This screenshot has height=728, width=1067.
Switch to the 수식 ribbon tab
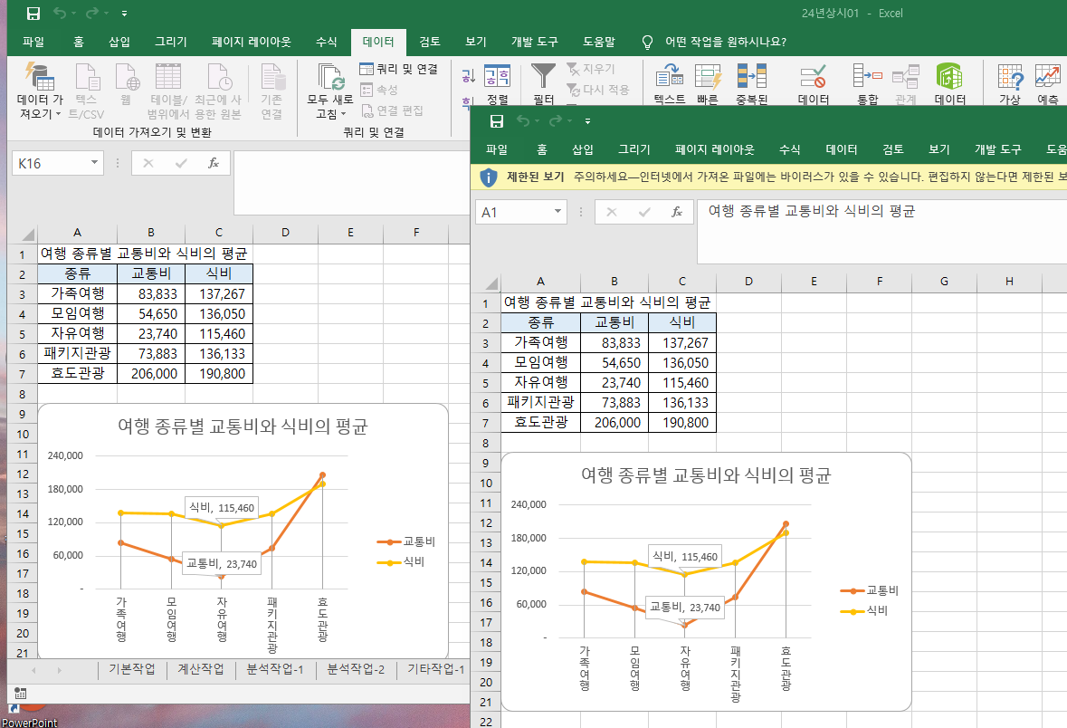(x=326, y=42)
